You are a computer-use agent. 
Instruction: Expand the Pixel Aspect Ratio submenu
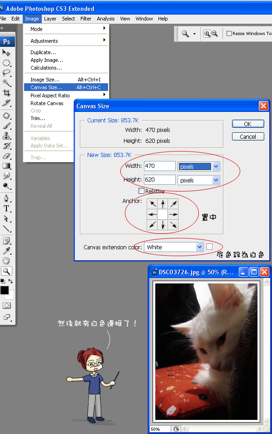(x=66, y=96)
